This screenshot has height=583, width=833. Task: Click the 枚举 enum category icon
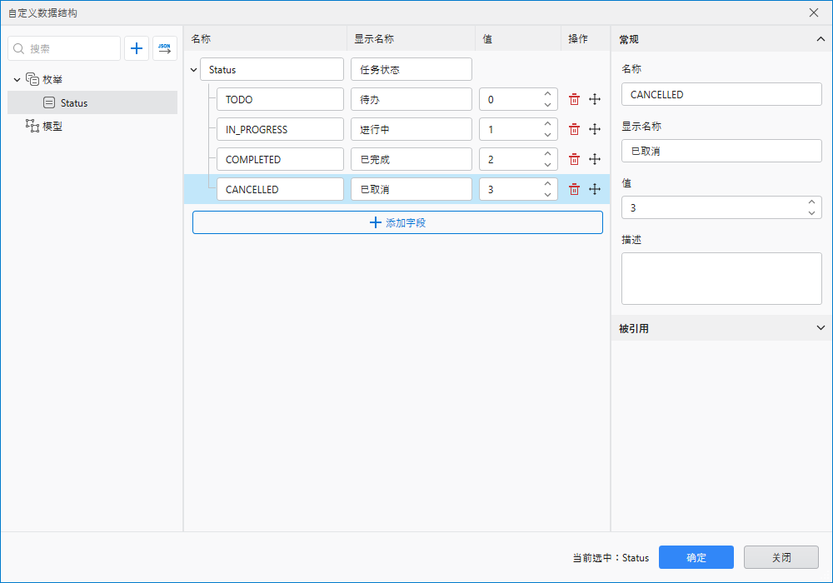[x=32, y=79]
